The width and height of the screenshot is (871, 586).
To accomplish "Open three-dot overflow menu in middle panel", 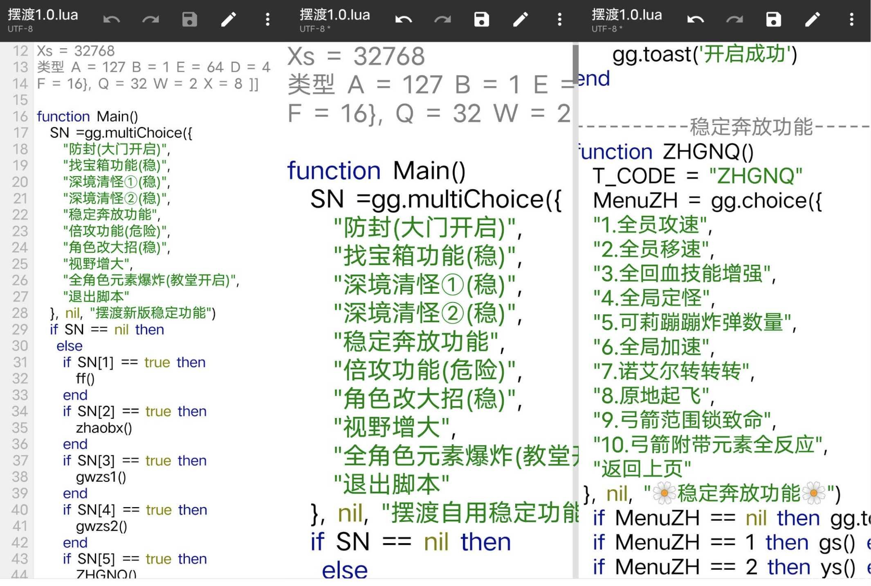I will pyautogui.click(x=559, y=19).
